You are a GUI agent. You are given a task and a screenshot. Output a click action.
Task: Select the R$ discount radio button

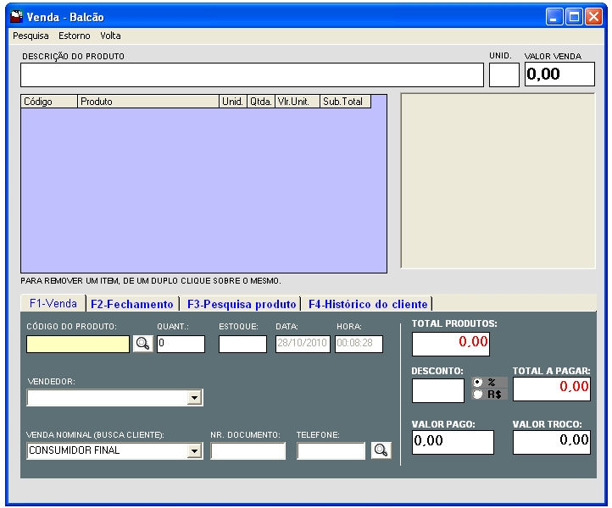pos(477,394)
